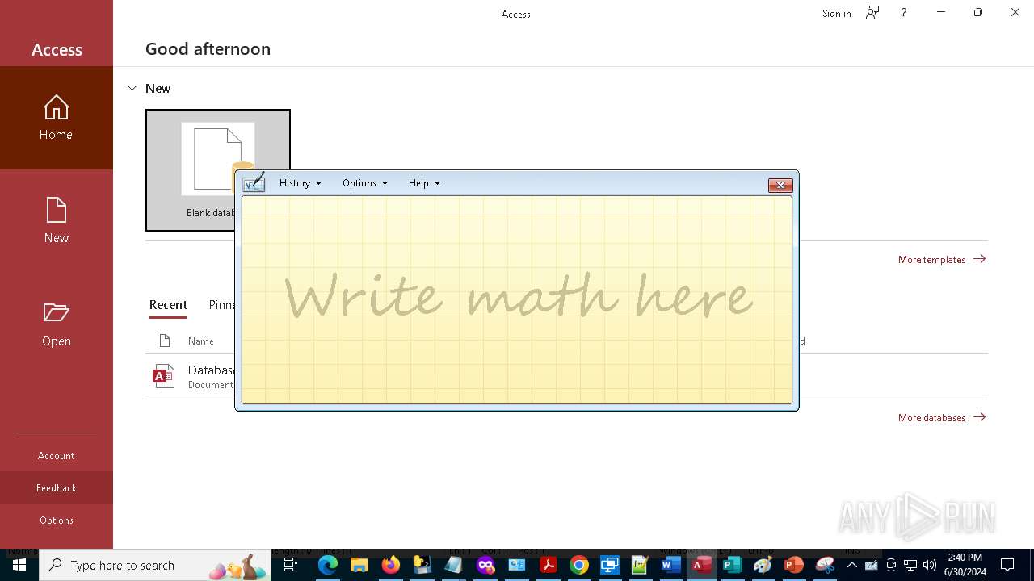1034x581 pixels.
Task: Open network settings in the system tray
Action: click(x=910, y=565)
